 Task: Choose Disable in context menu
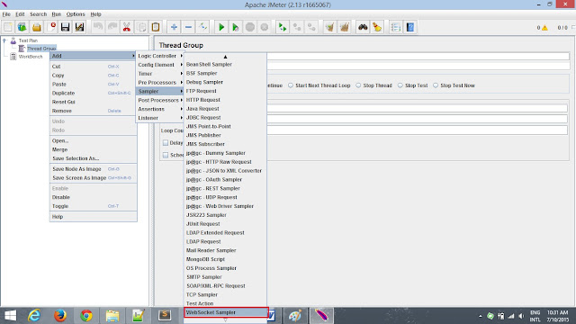(x=94, y=197)
